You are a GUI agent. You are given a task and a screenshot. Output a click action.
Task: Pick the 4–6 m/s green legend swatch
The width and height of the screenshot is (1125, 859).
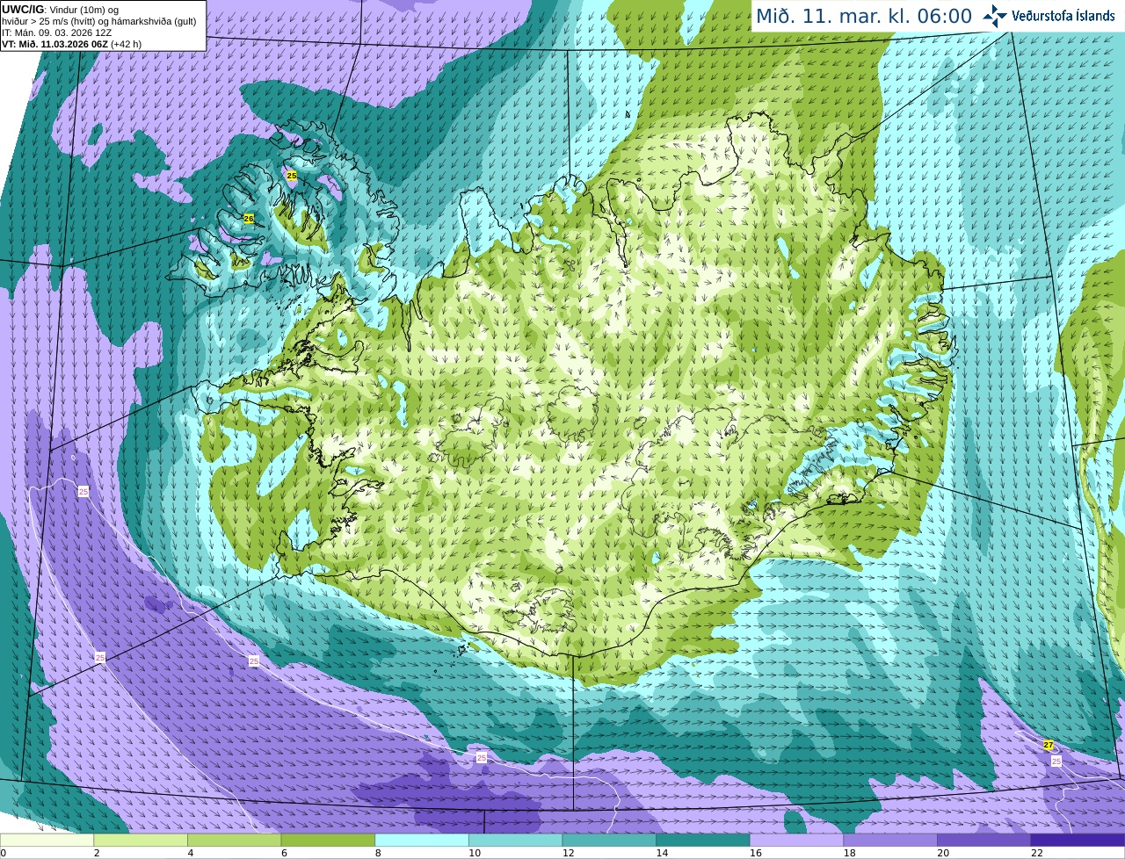[235, 841]
